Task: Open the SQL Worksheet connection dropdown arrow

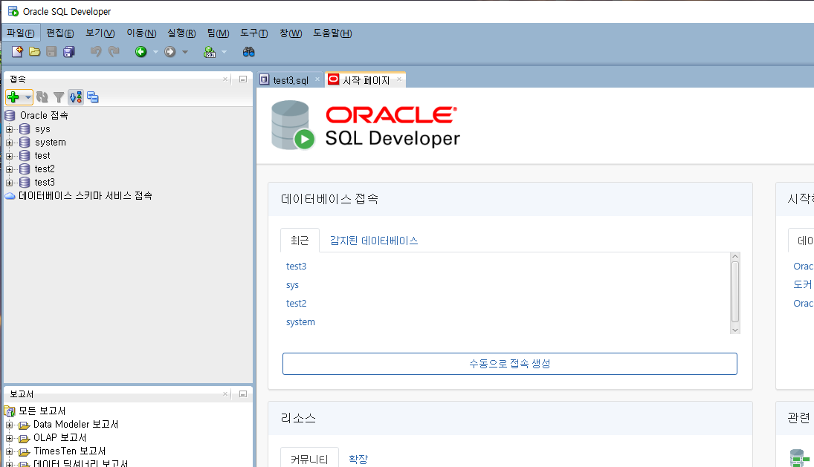Action: [x=225, y=52]
